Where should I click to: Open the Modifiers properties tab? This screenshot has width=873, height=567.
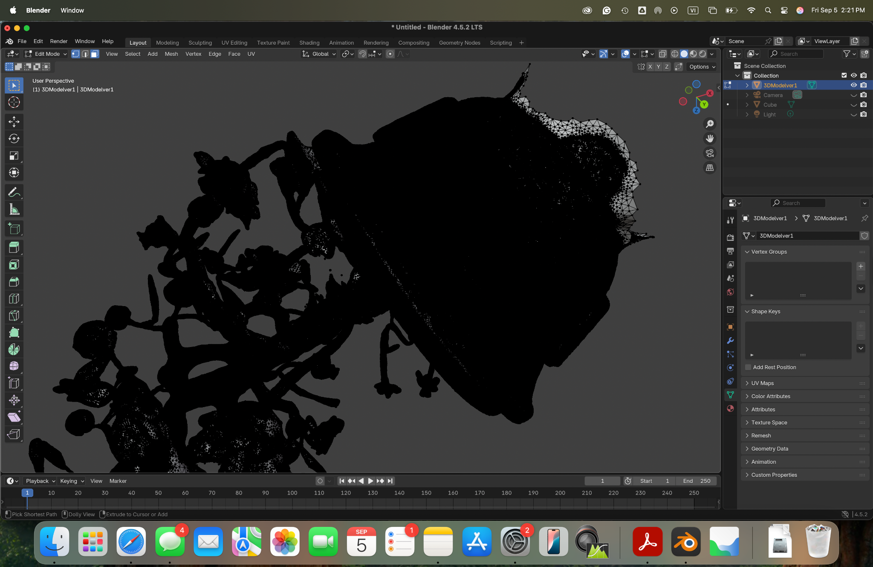tap(730, 341)
